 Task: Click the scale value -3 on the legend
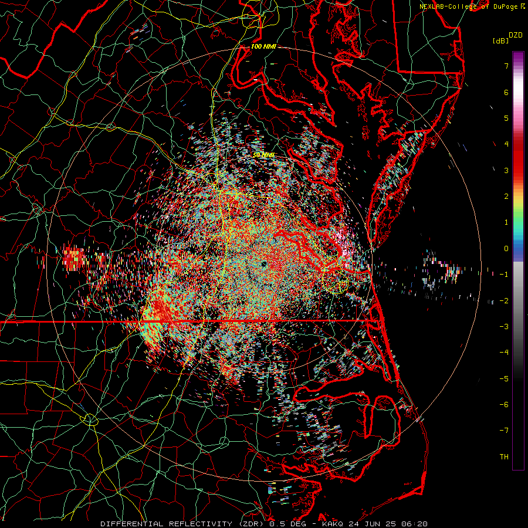504,327
